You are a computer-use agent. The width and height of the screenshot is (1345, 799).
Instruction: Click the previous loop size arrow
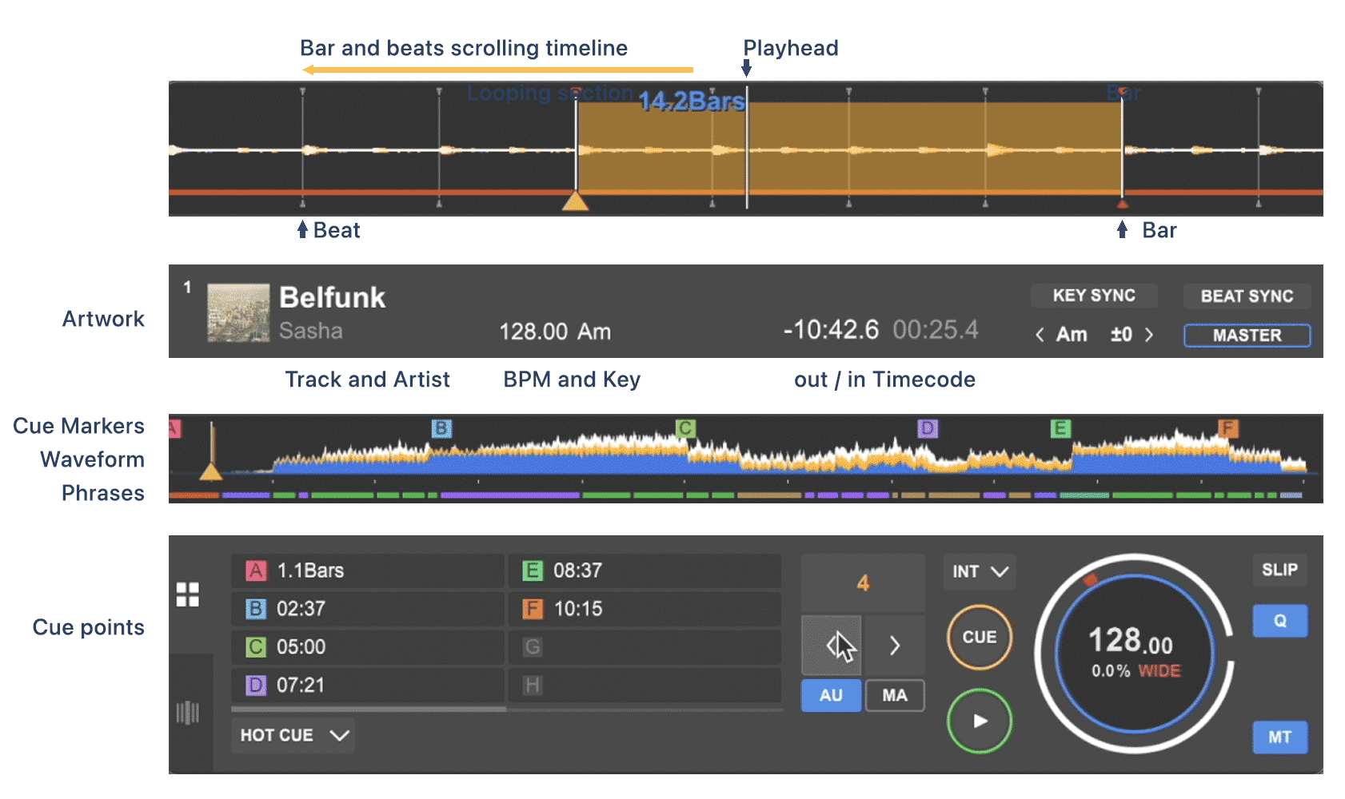(x=832, y=645)
